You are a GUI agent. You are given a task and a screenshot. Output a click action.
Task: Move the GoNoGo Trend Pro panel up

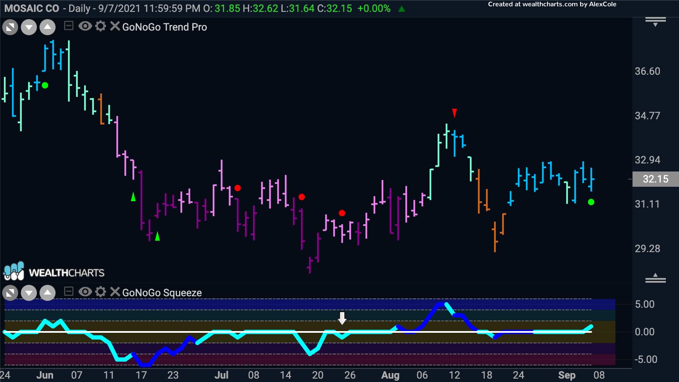point(48,28)
